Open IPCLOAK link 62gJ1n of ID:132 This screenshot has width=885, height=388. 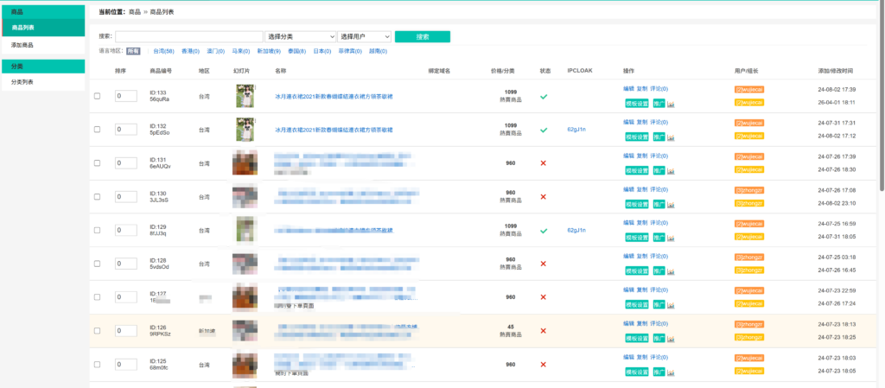[x=576, y=130]
